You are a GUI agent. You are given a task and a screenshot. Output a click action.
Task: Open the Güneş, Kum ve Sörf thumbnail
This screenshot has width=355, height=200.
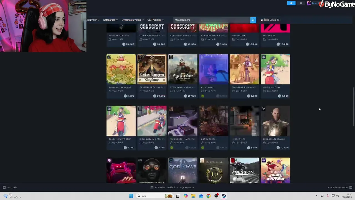[121, 121]
